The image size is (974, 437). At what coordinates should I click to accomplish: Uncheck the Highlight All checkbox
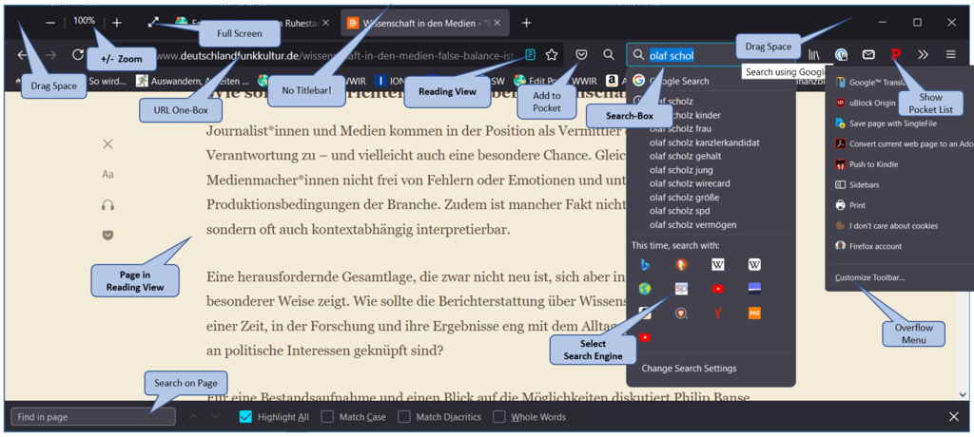click(x=245, y=416)
